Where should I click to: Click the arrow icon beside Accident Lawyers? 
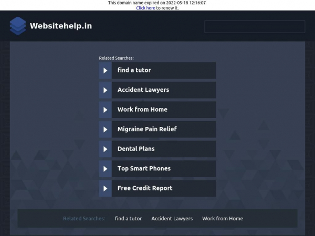pyautogui.click(x=105, y=90)
